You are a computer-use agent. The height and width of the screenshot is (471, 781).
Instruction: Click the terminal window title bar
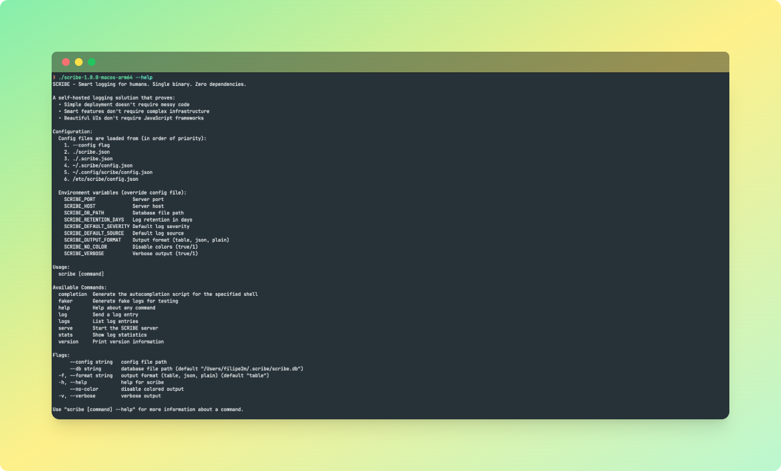click(391, 62)
